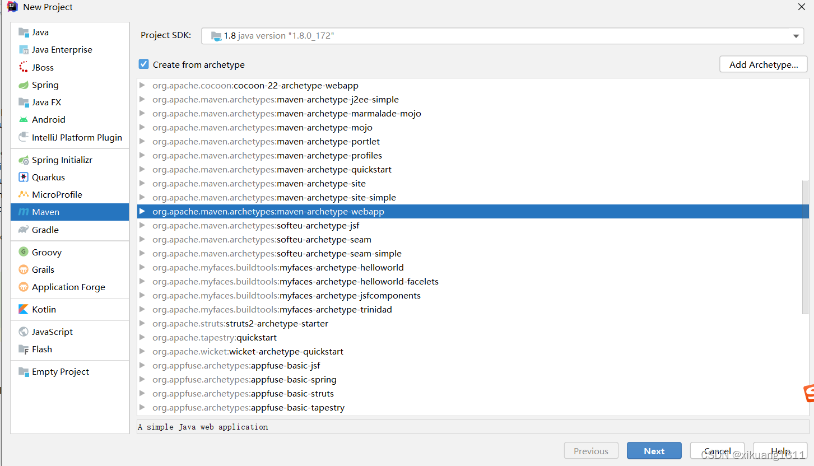Click the Spring Initializr icon
The width and height of the screenshot is (814, 466).
23,160
